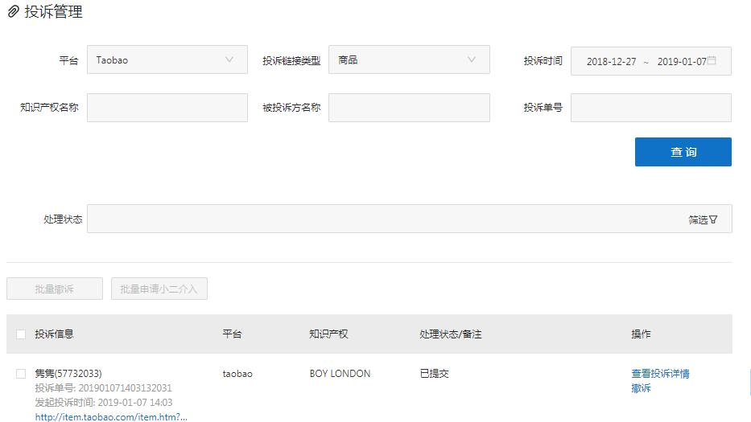Check the row checkbox for 隽隽(57732033)
The height and width of the screenshot is (422, 751).
[x=21, y=374]
